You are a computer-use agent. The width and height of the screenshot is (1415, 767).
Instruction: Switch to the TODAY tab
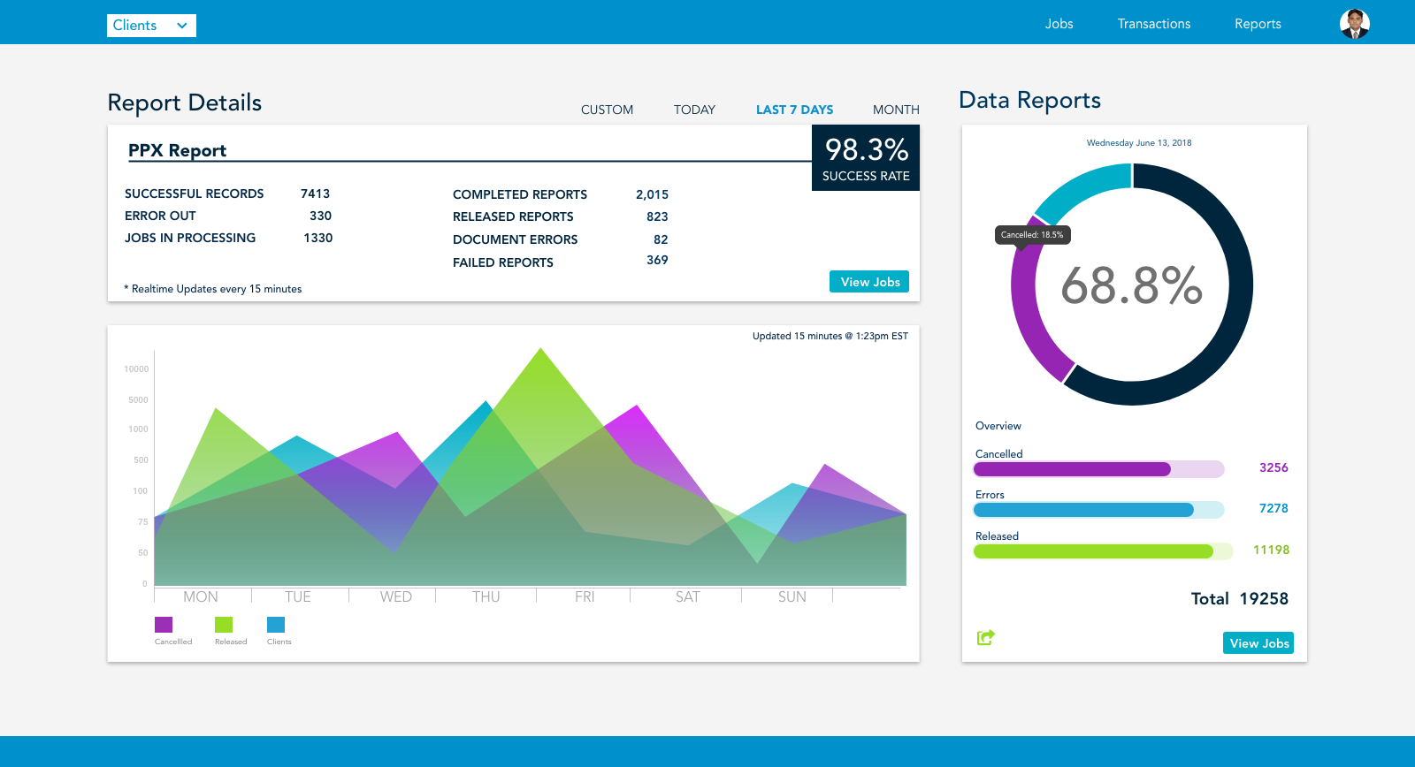coord(694,110)
